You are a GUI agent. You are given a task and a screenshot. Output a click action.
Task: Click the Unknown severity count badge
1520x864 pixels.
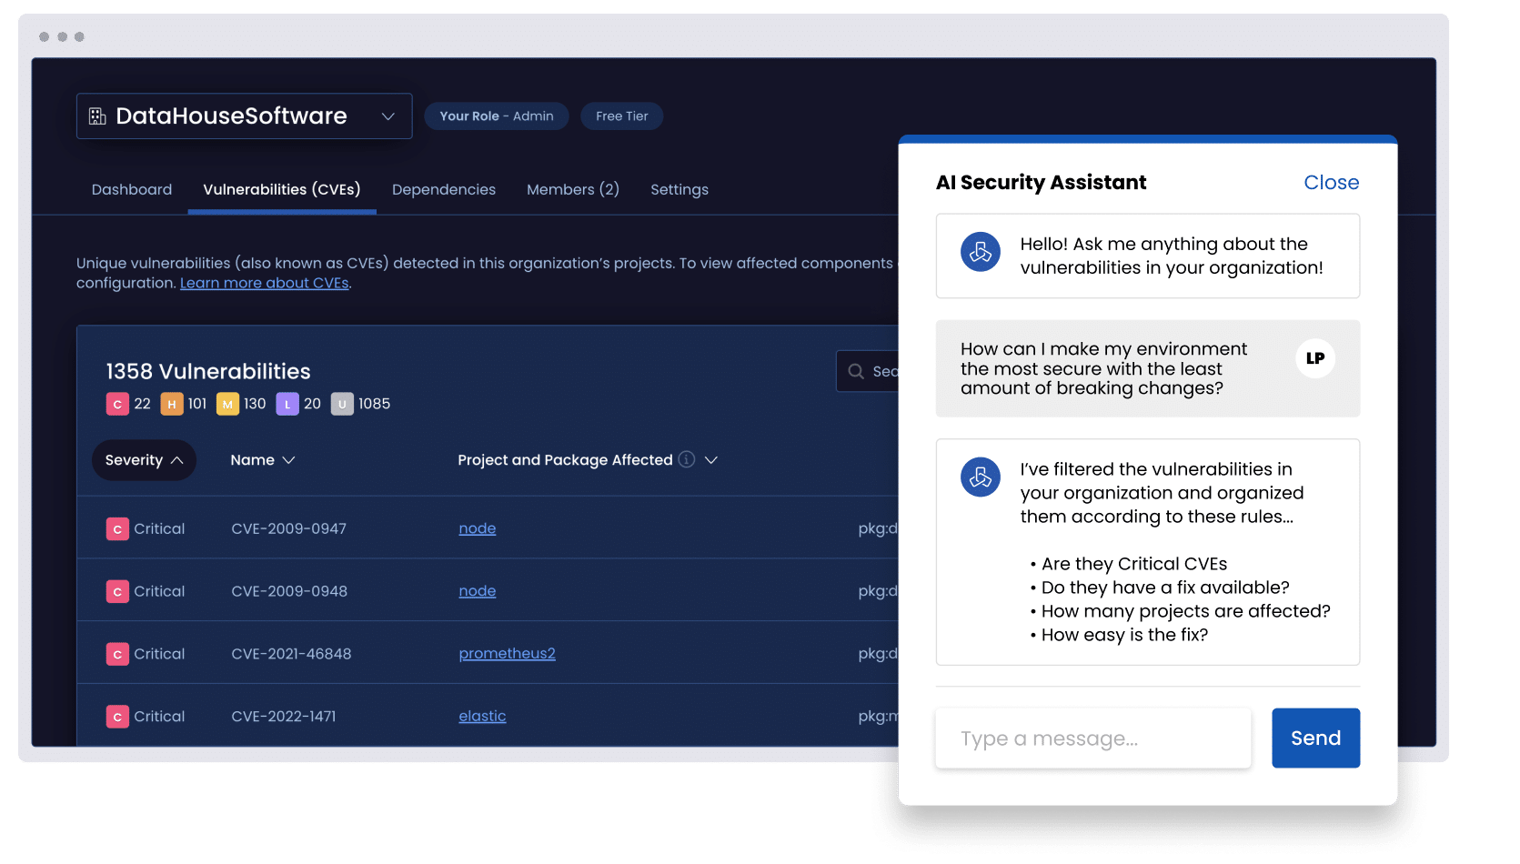click(x=342, y=404)
